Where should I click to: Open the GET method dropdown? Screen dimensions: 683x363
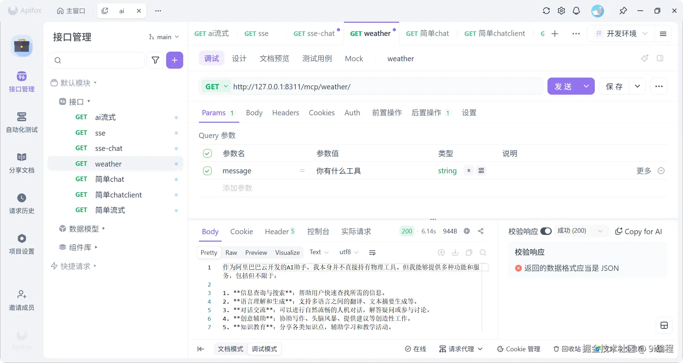coord(217,86)
